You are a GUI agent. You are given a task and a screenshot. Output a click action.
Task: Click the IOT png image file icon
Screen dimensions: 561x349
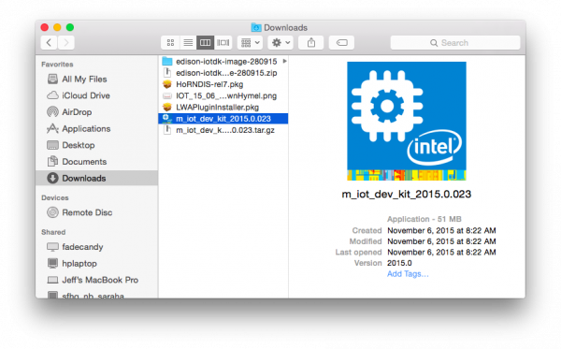click(x=167, y=95)
